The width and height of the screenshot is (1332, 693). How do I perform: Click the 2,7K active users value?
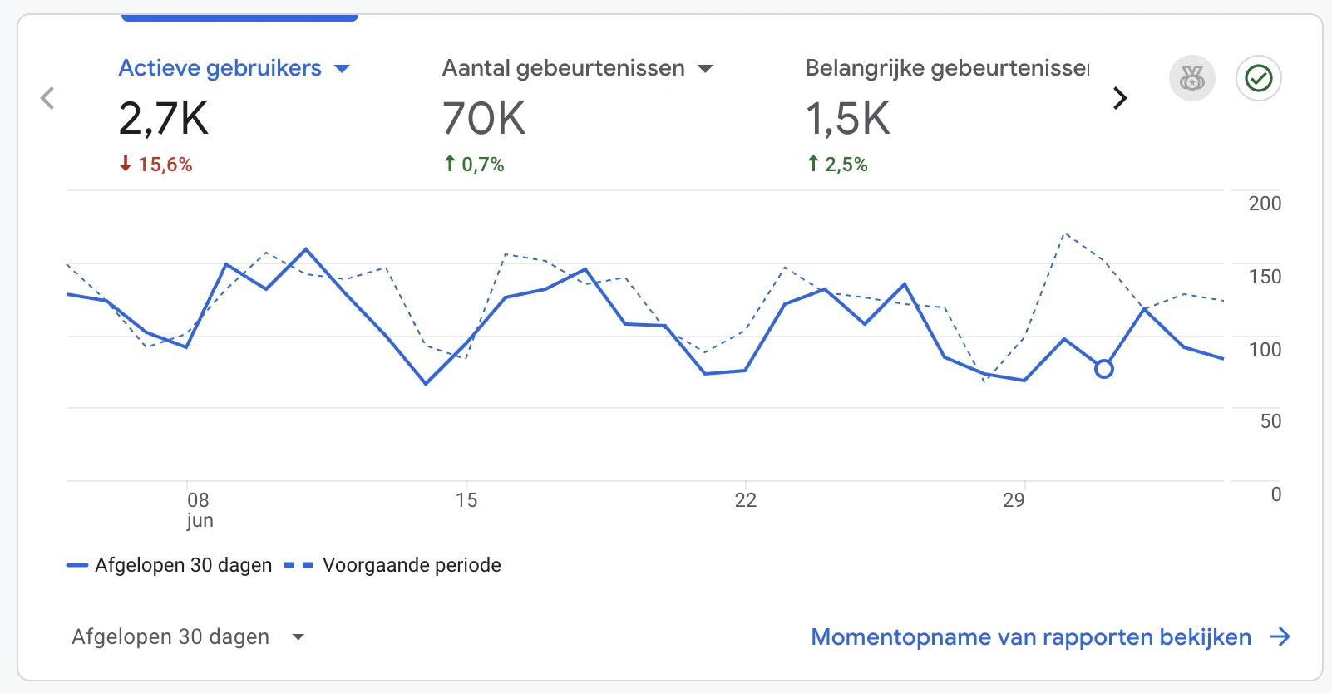[165, 119]
